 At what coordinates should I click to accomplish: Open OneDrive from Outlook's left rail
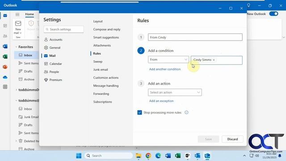(5, 77)
